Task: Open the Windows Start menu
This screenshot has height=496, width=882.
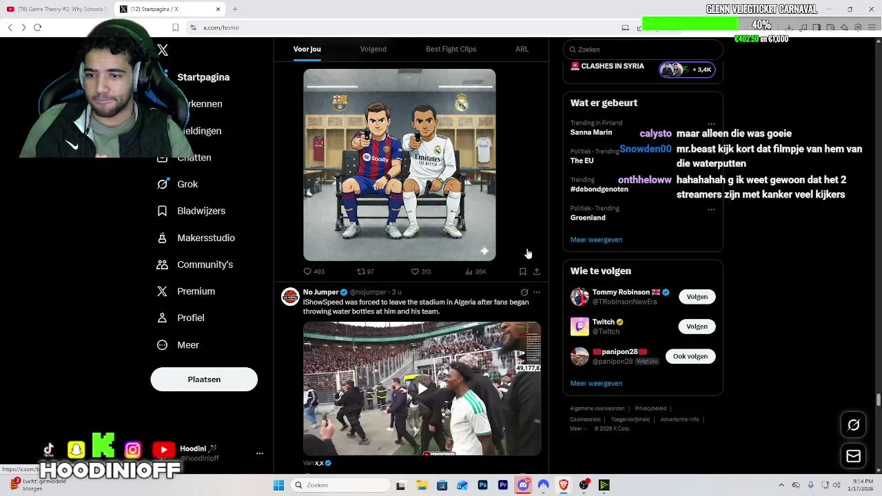Action: (278, 485)
